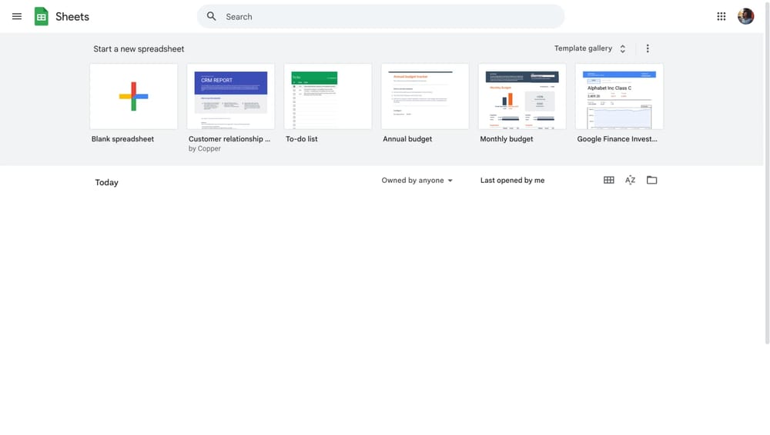Open the more options menu by Template gallery
The height and width of the screenshot is (435, 770).
[x=648, y=48]
